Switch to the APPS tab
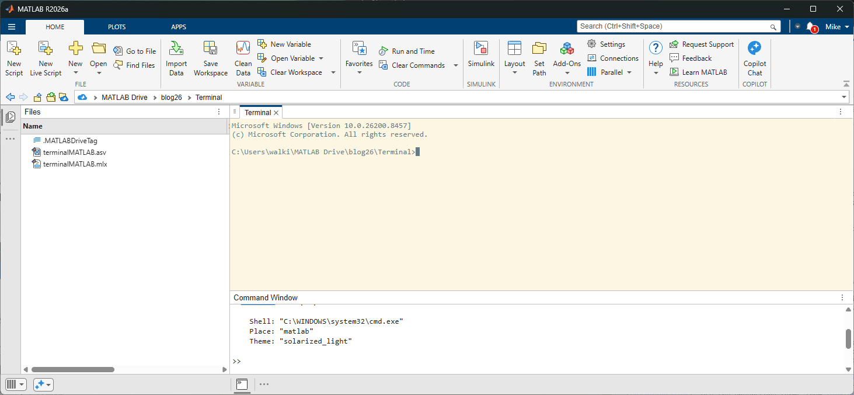Viewport: 854px width, 395px height. 179,27
